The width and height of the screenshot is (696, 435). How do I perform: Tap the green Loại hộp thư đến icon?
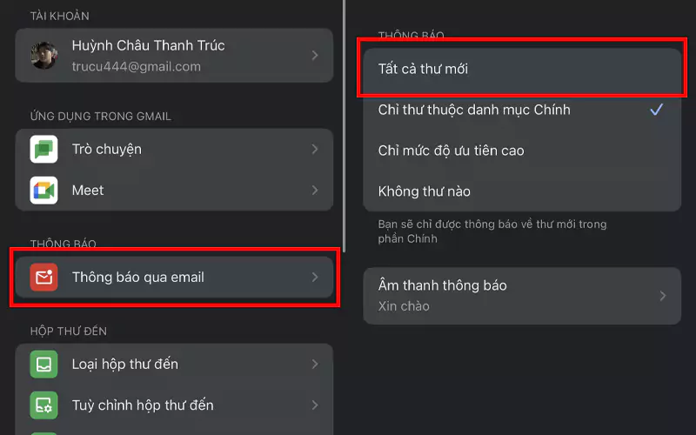tap(43, 364)
